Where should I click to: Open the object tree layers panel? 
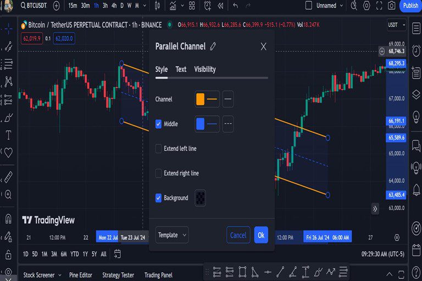coord(416,94)
